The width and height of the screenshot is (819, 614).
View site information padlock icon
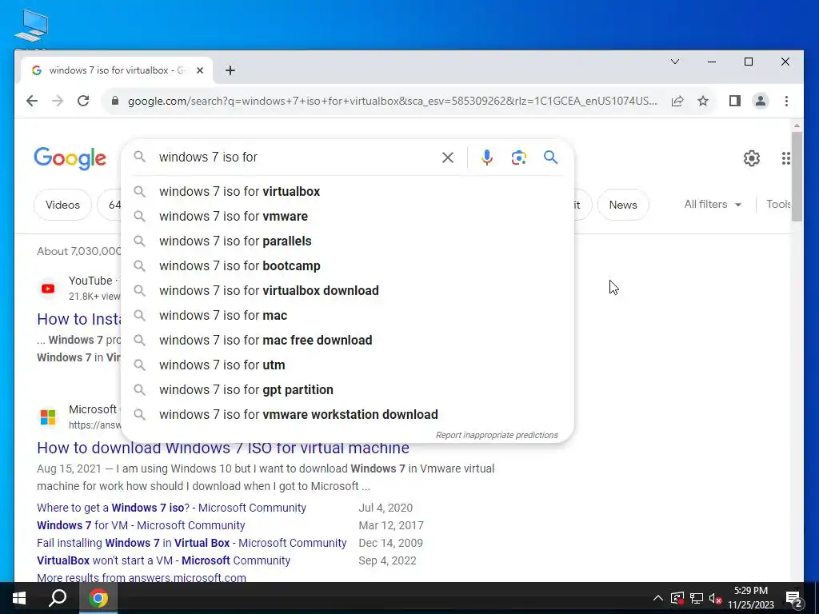pos(115,101)
